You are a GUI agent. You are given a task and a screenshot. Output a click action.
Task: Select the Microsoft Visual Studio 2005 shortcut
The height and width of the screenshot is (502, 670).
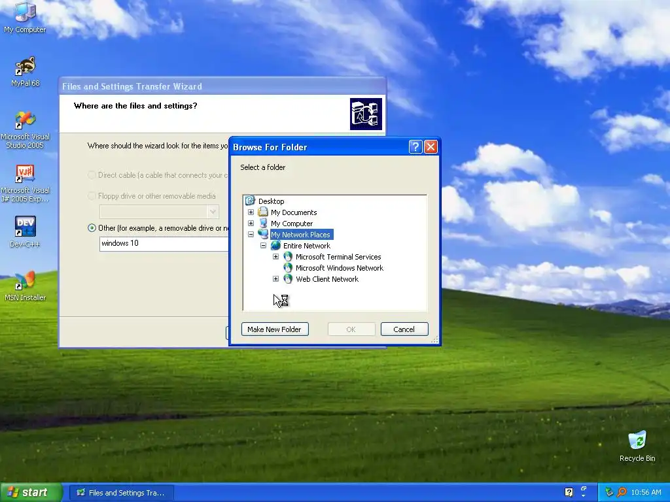[x=25, y=130]
